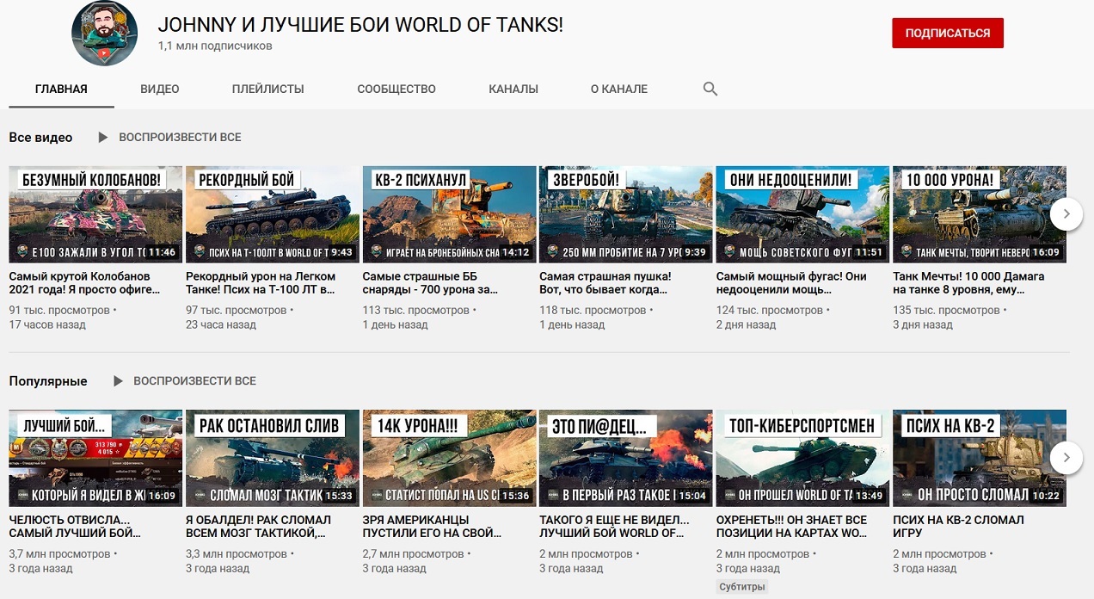Click ВОСПРОИЗВЕСТИ ВСЕ next to Все видео

tap(180, 137)
